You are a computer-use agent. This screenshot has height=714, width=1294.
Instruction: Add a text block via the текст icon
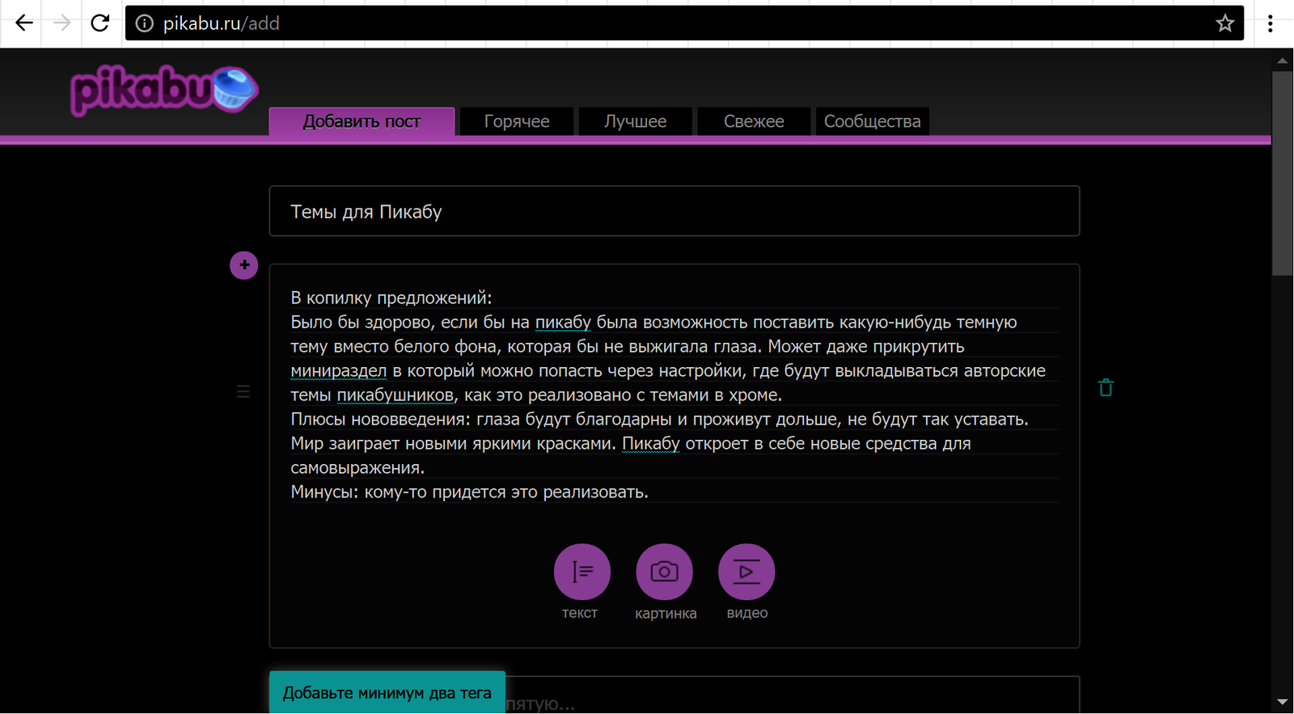581,572
